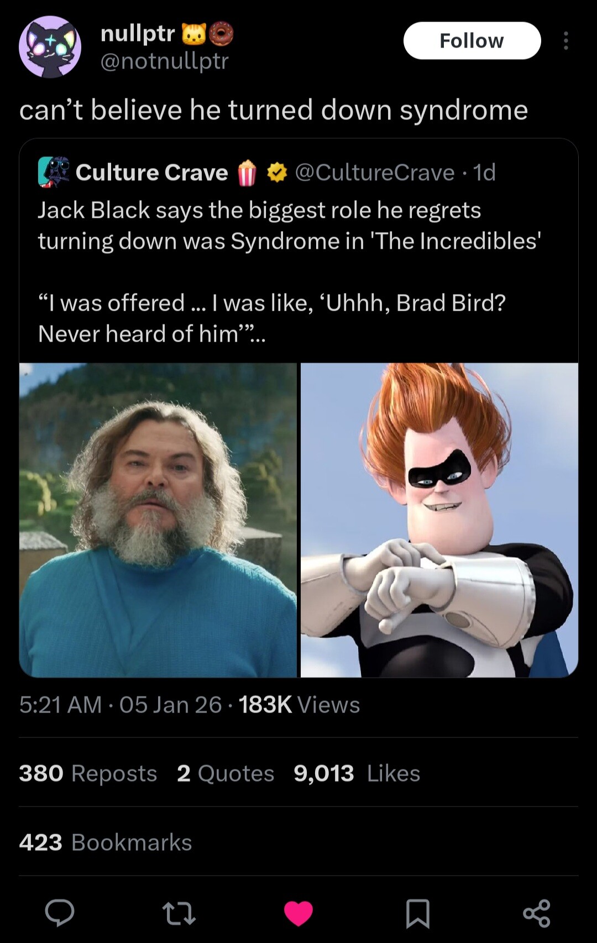597x943 pixels.
Task: Open the @notnullptr handle
Action: click(164, 61)
